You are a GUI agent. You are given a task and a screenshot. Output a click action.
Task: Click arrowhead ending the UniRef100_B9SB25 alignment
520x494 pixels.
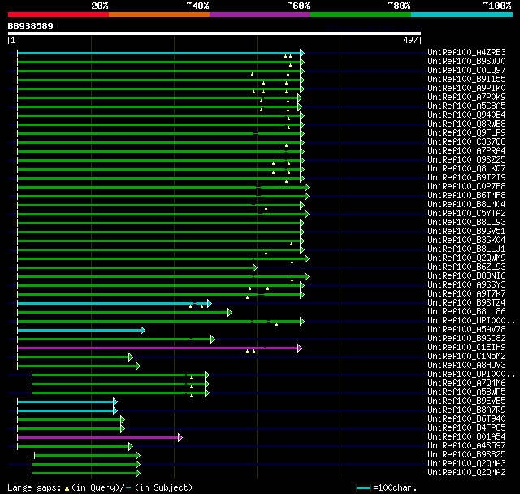[x=138, y=456]
